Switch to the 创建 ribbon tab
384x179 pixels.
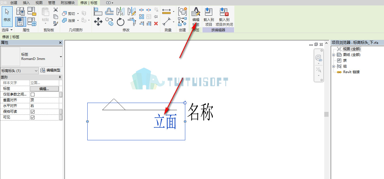pos(14,3)
